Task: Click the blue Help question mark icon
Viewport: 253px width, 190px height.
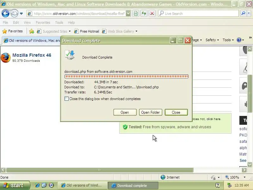Action: [239, 40]
